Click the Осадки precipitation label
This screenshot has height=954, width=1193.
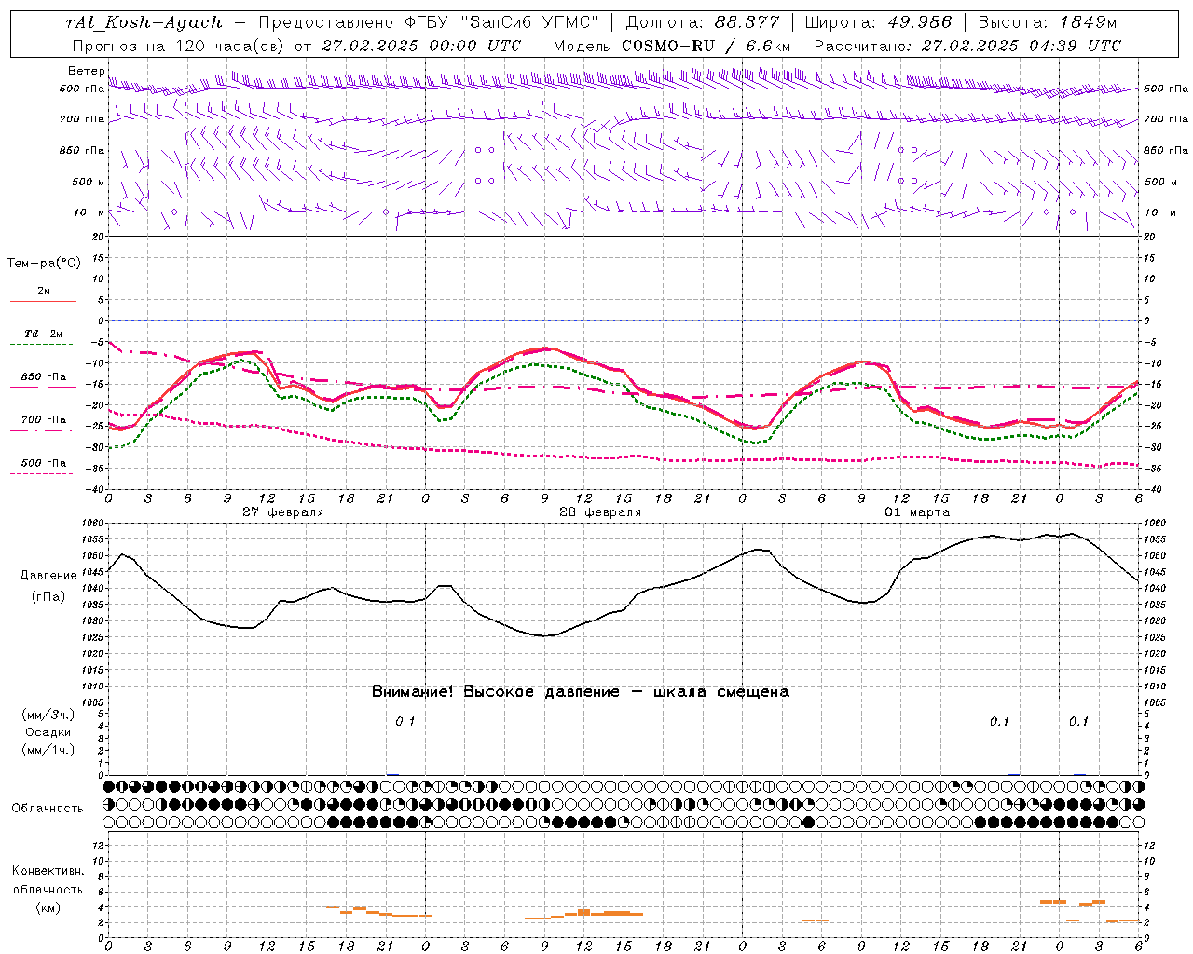pyautogui.click(x=48, y=732)
